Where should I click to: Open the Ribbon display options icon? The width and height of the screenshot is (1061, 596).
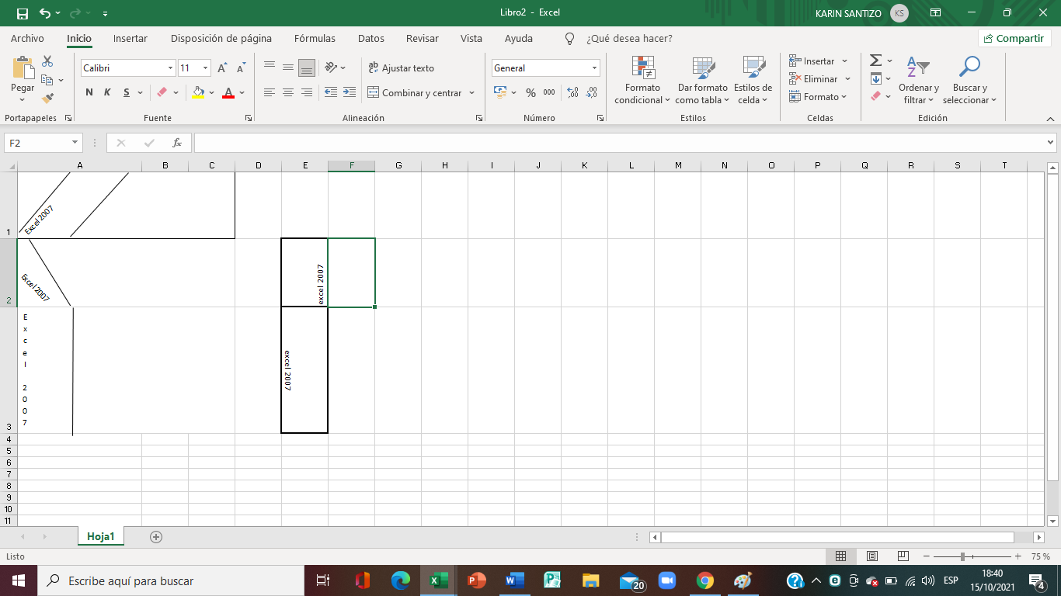click(935, 13)
